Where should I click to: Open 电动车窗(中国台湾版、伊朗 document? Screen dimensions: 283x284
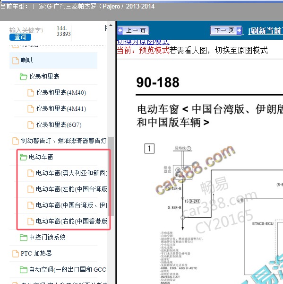point(71,205)
